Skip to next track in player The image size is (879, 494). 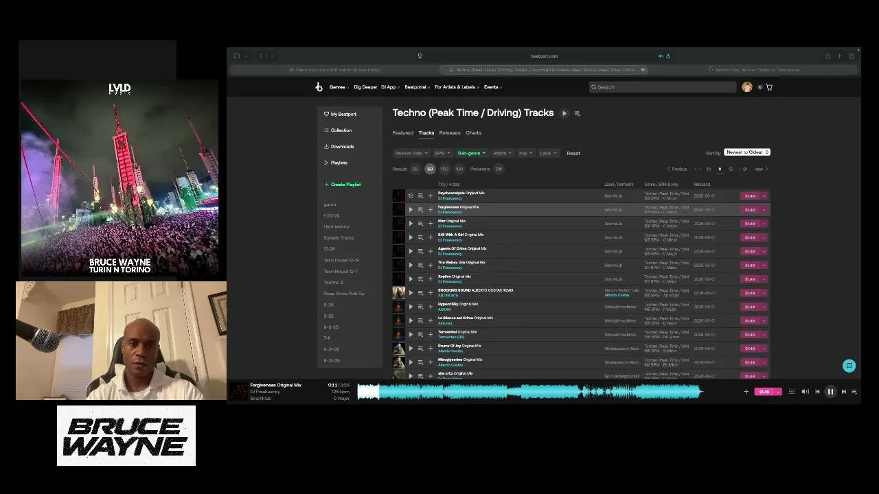tap(843, 392)
